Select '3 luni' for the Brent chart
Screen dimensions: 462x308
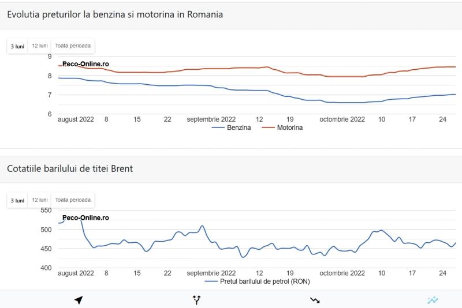(x=17, y=200)
